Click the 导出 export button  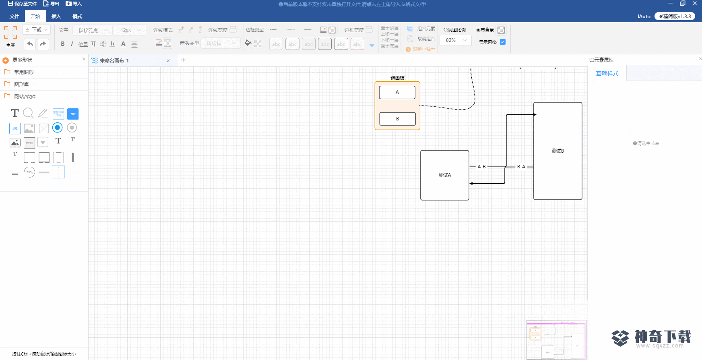(x=51, y=4)
